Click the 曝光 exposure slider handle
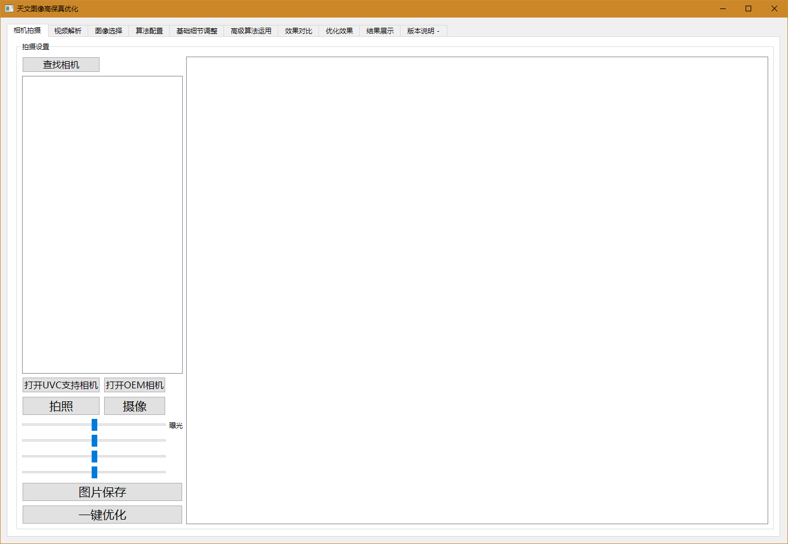 (94, 425)
